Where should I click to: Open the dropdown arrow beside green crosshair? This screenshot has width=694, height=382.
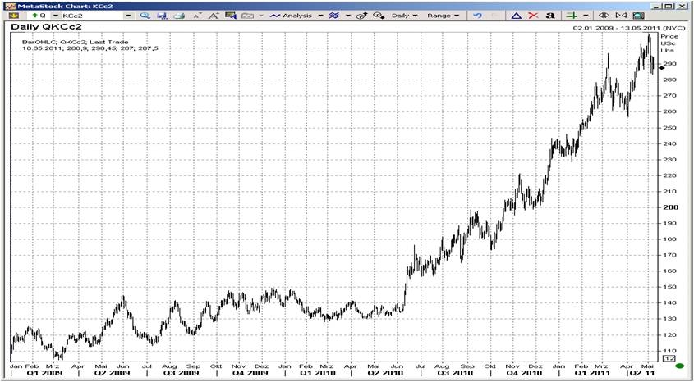586,16
